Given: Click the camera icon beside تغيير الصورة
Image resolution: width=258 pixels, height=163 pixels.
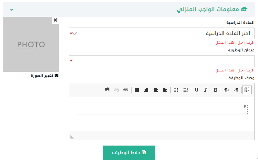Looking at the screenshot, I should pyautogui.click(x=56, y=75).
